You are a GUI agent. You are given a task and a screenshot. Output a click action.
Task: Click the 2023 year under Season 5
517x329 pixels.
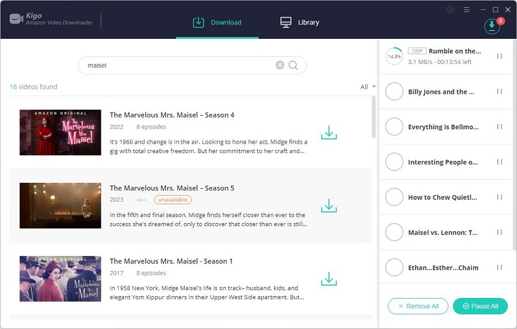pos(116,200)
